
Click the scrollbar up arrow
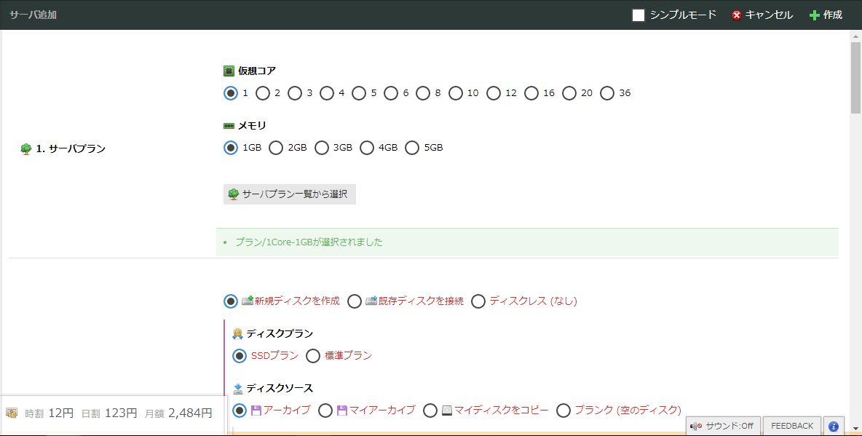(855, 36)
